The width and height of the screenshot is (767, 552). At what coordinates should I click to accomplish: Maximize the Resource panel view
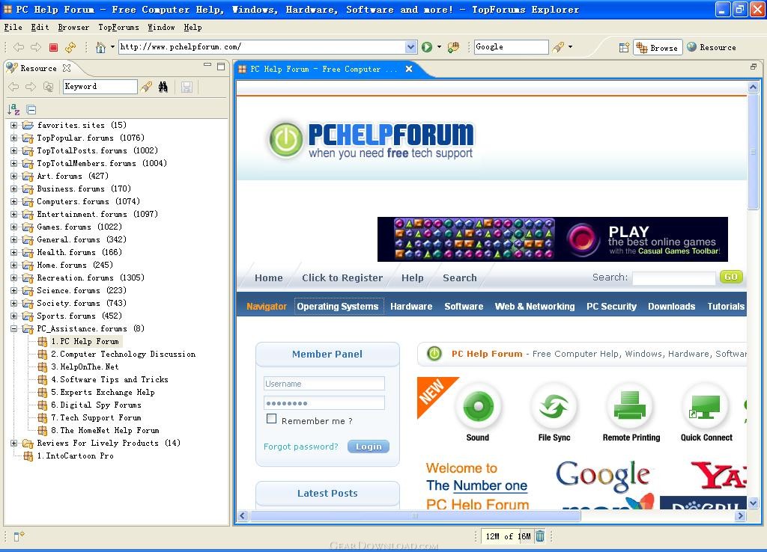pos(221,66)
